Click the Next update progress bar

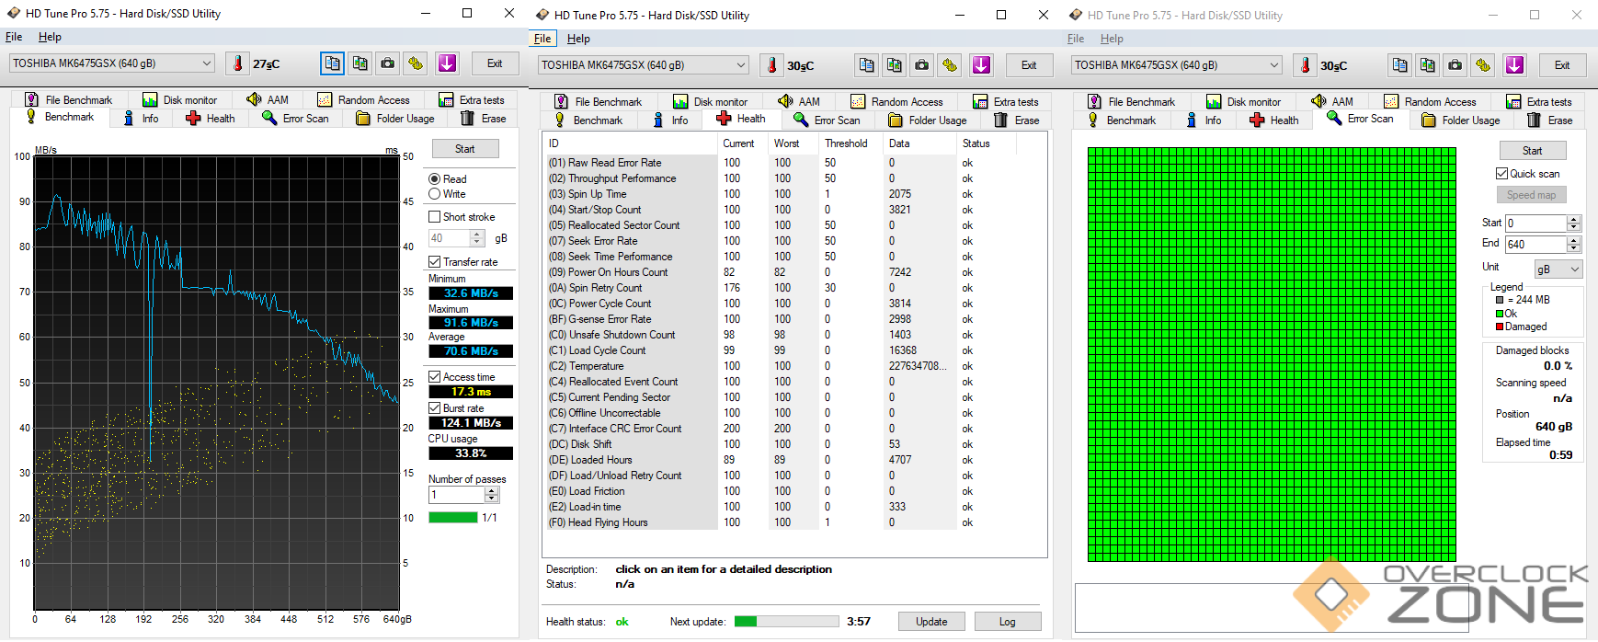click(786, 622)
